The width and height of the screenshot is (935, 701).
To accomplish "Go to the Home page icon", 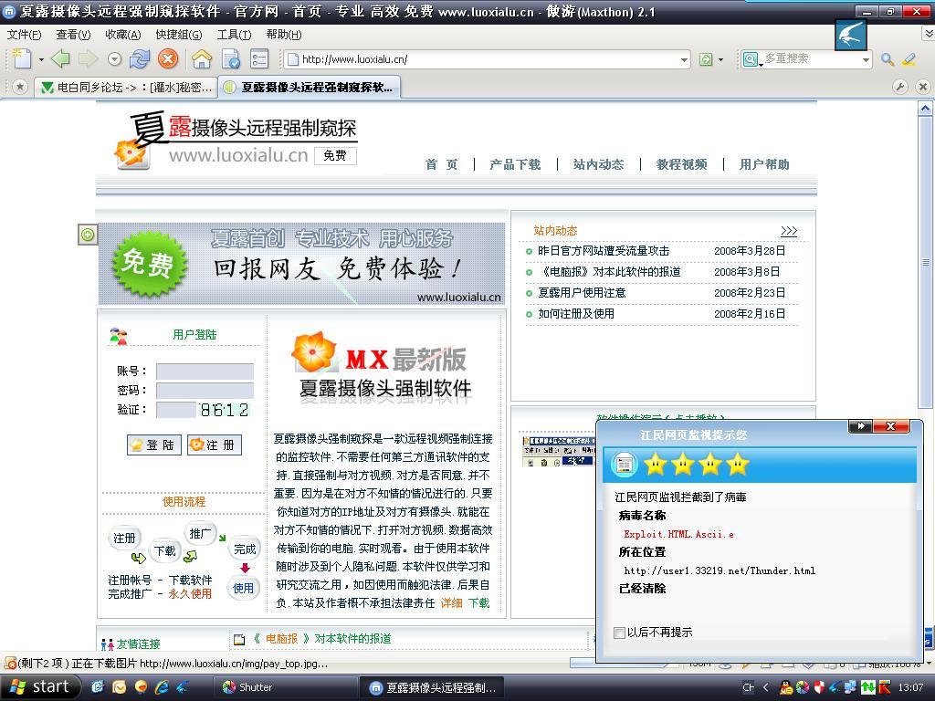I will click(202, 59).
